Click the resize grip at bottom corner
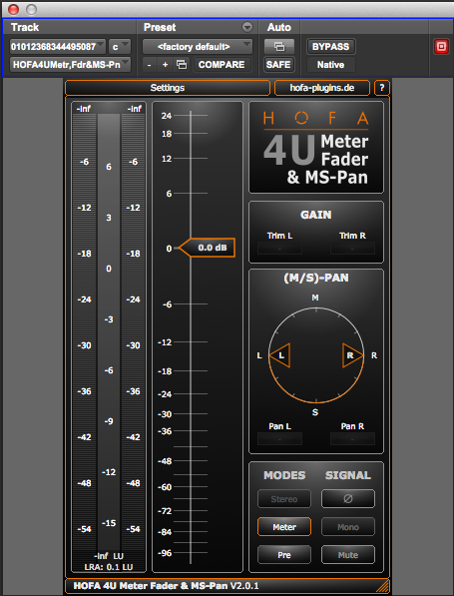 [x=383, y=586]
